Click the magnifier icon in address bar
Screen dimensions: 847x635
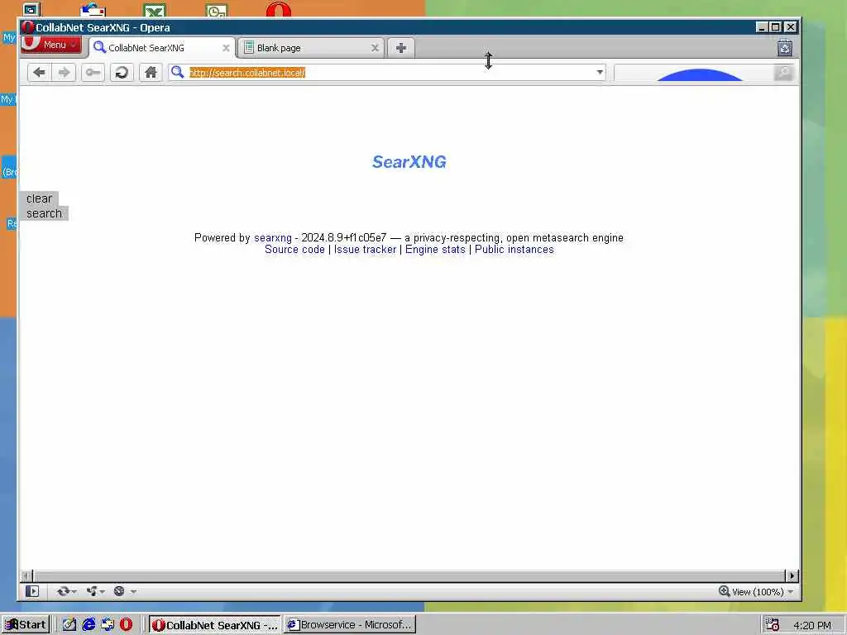pos(177,72)
